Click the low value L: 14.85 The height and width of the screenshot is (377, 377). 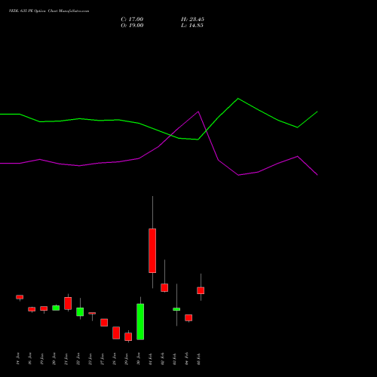point(192,26)
